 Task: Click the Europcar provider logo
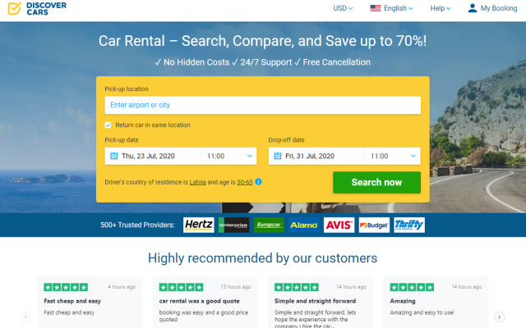[x=269, y=225]
